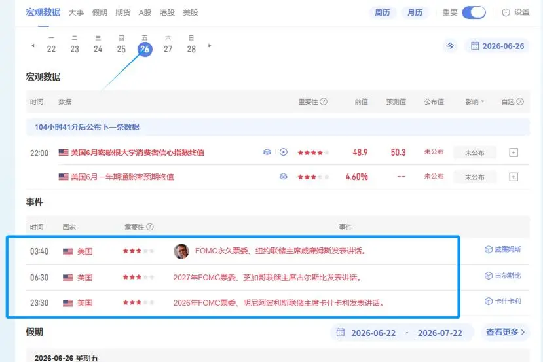
Task: Open the 宏观数据 tab
Action: (43, 12)
